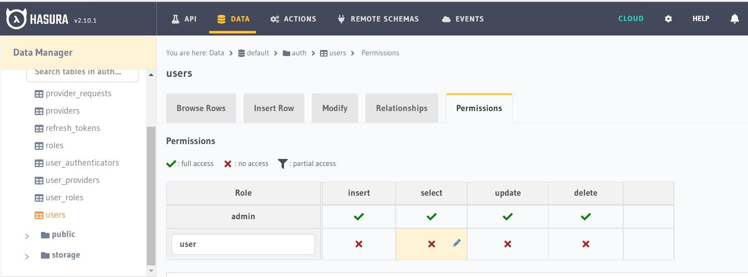
Task: Click the sidebar scrollbar thumb
Action: tap(151, 196)
